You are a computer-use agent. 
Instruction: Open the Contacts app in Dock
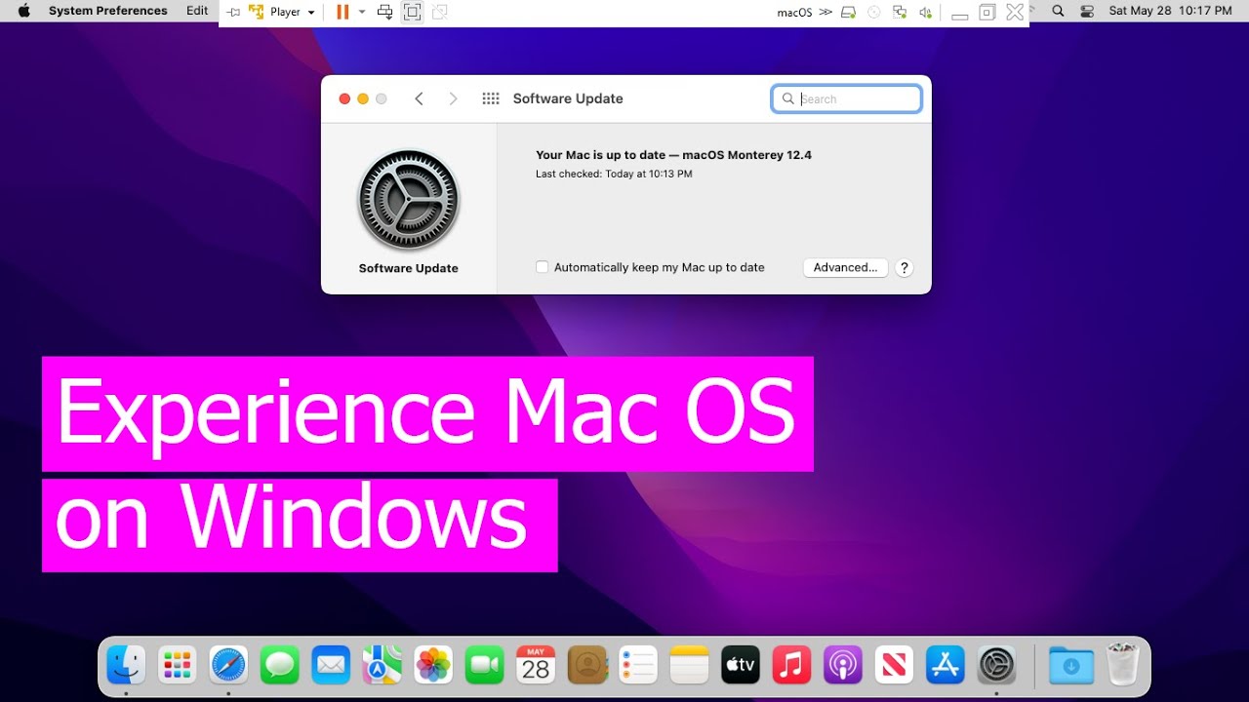(x=586, y=665)
